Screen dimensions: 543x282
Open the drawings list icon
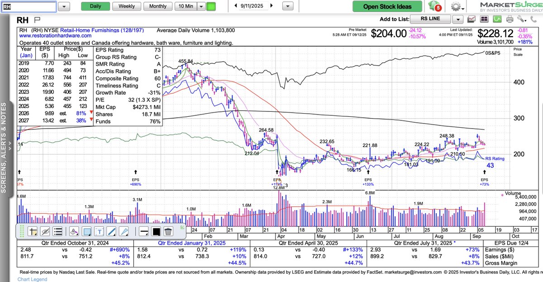[x=57, y=231]
